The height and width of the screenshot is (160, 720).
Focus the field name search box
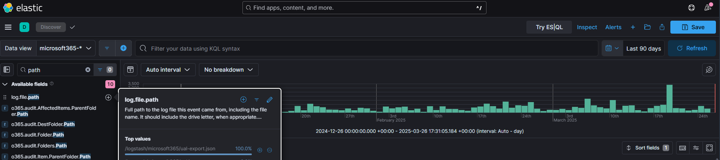[x=56, y=70]
